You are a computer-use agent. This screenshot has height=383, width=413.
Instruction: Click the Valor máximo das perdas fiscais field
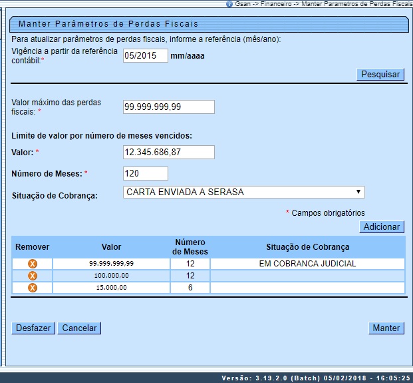tap(169, 107)
